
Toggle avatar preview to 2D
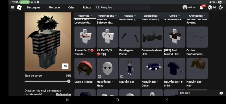tap(65, 66)
